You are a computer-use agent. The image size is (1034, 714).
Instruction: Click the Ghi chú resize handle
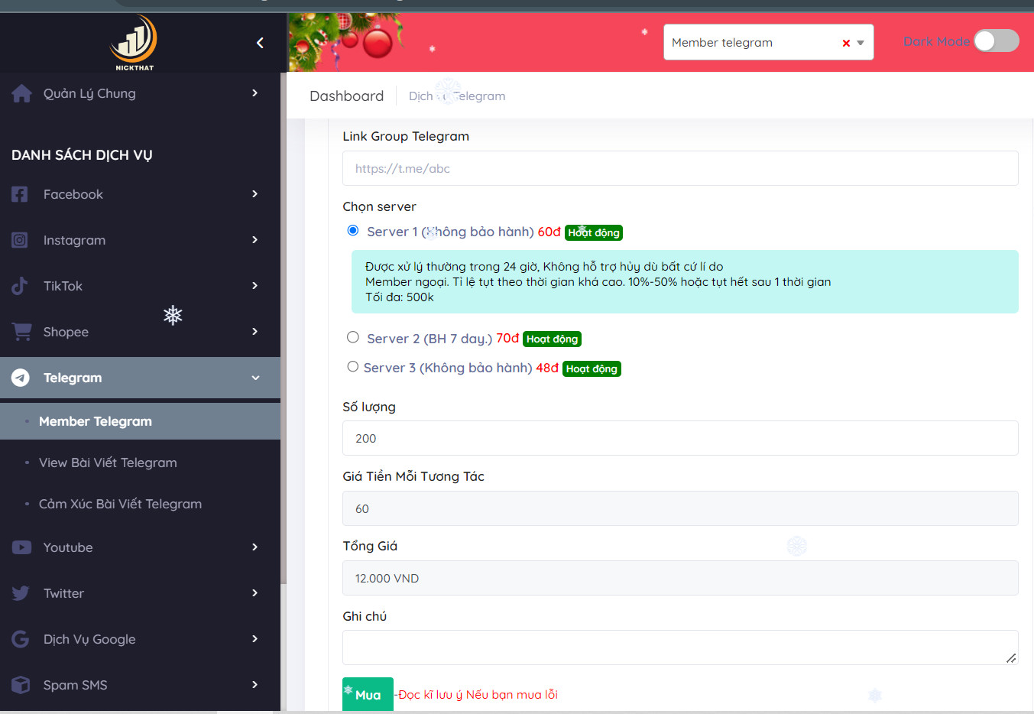pos(1011,657)
